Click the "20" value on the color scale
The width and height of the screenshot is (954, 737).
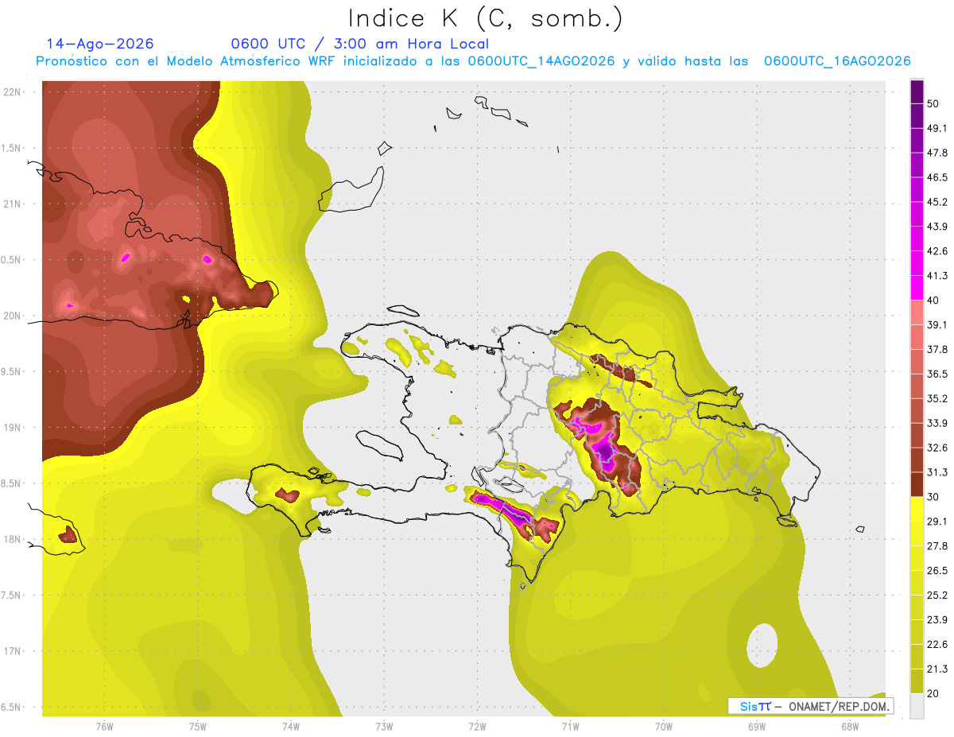(x=934, y=693)
